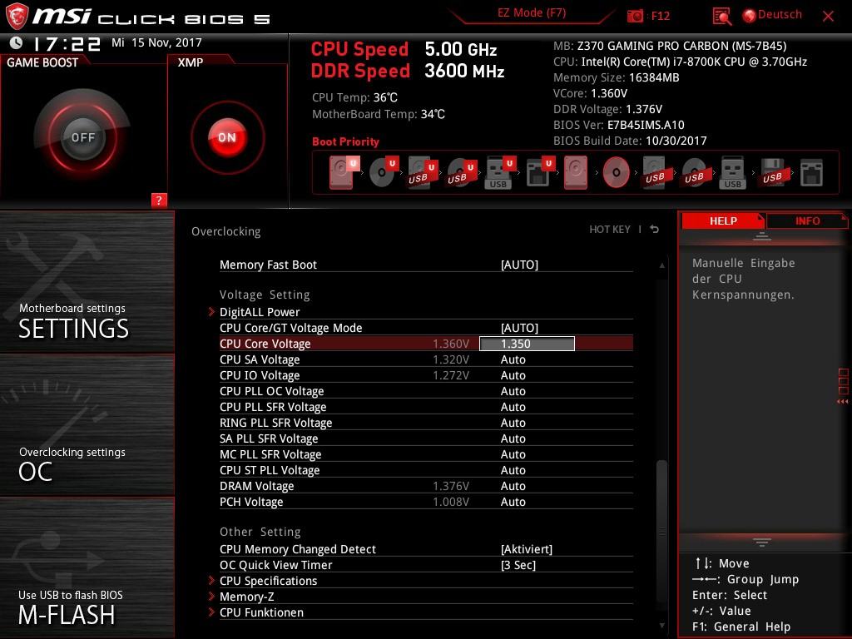The height and width of the screenshot is (639, 852).
Task: Select the CPU PLL OC Voltage row
Action: point(426,391)
